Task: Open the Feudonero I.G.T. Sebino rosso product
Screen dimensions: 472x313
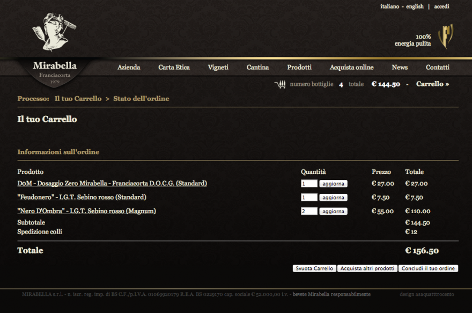Action: (82, 197)
